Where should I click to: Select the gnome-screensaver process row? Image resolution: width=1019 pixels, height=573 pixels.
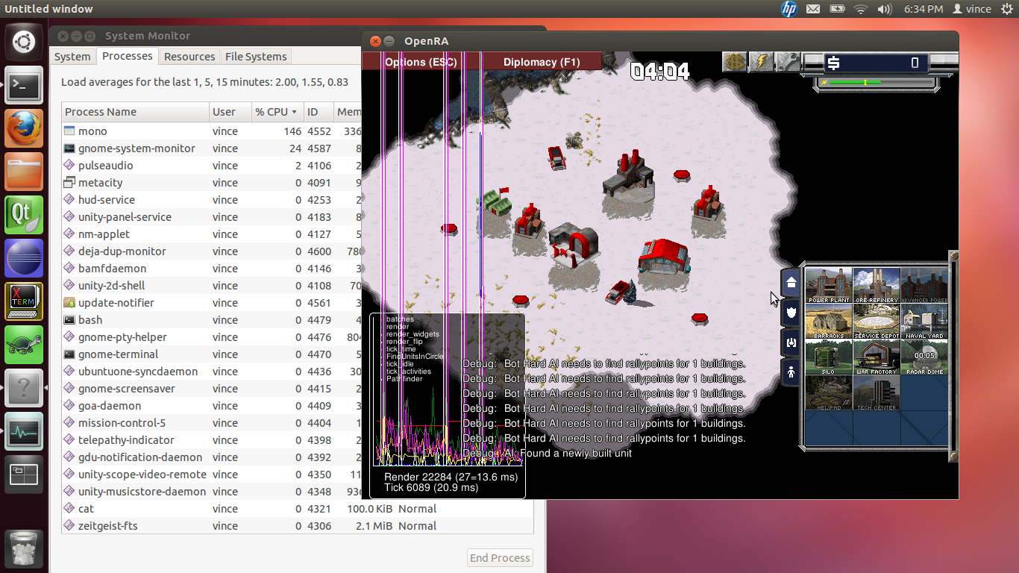click(212, 389)
